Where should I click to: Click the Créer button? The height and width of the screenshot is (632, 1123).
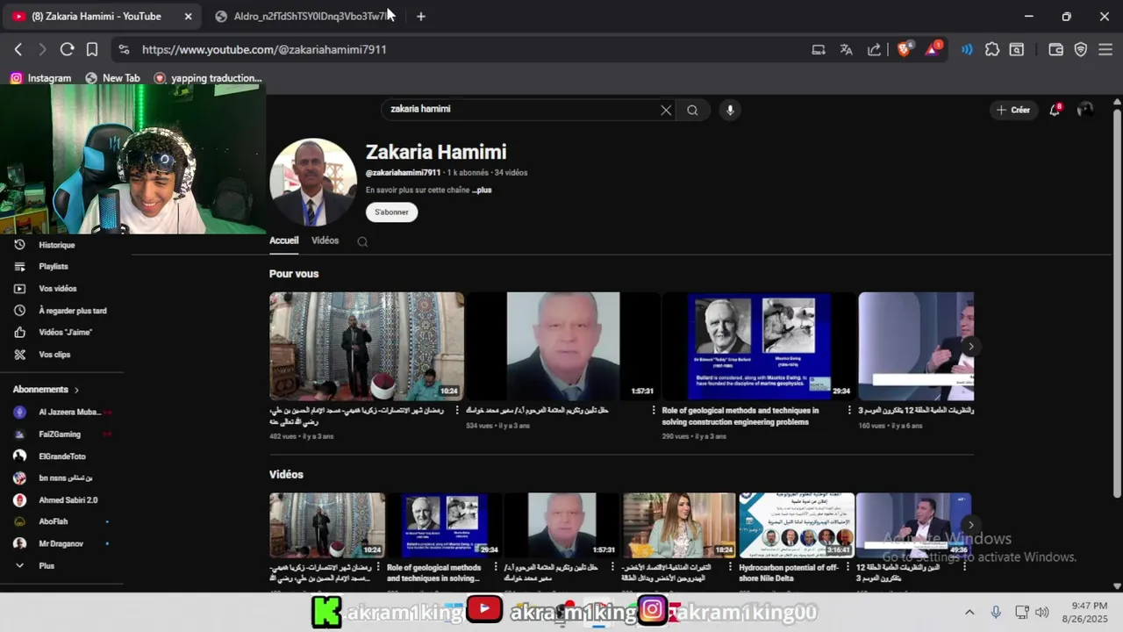[1013, 110]
